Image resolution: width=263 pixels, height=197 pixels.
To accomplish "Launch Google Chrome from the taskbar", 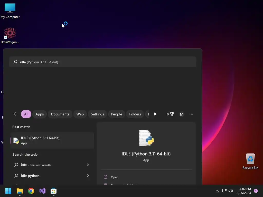I will click(31, 191).
